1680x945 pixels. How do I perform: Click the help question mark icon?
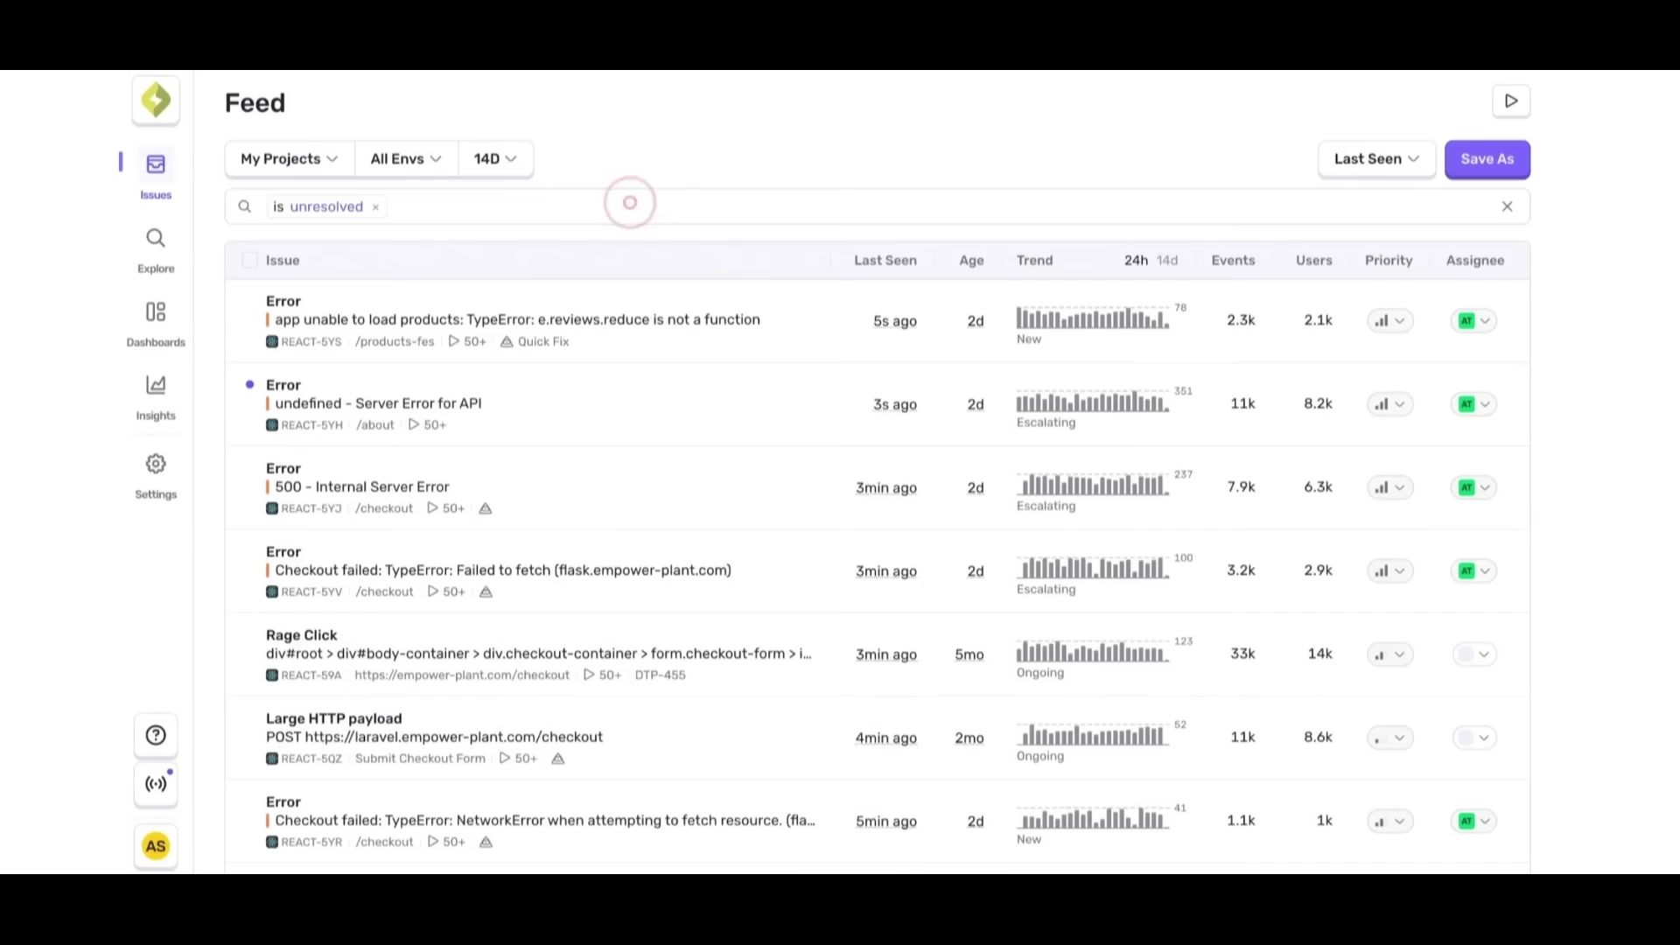(x=156, y=736)
